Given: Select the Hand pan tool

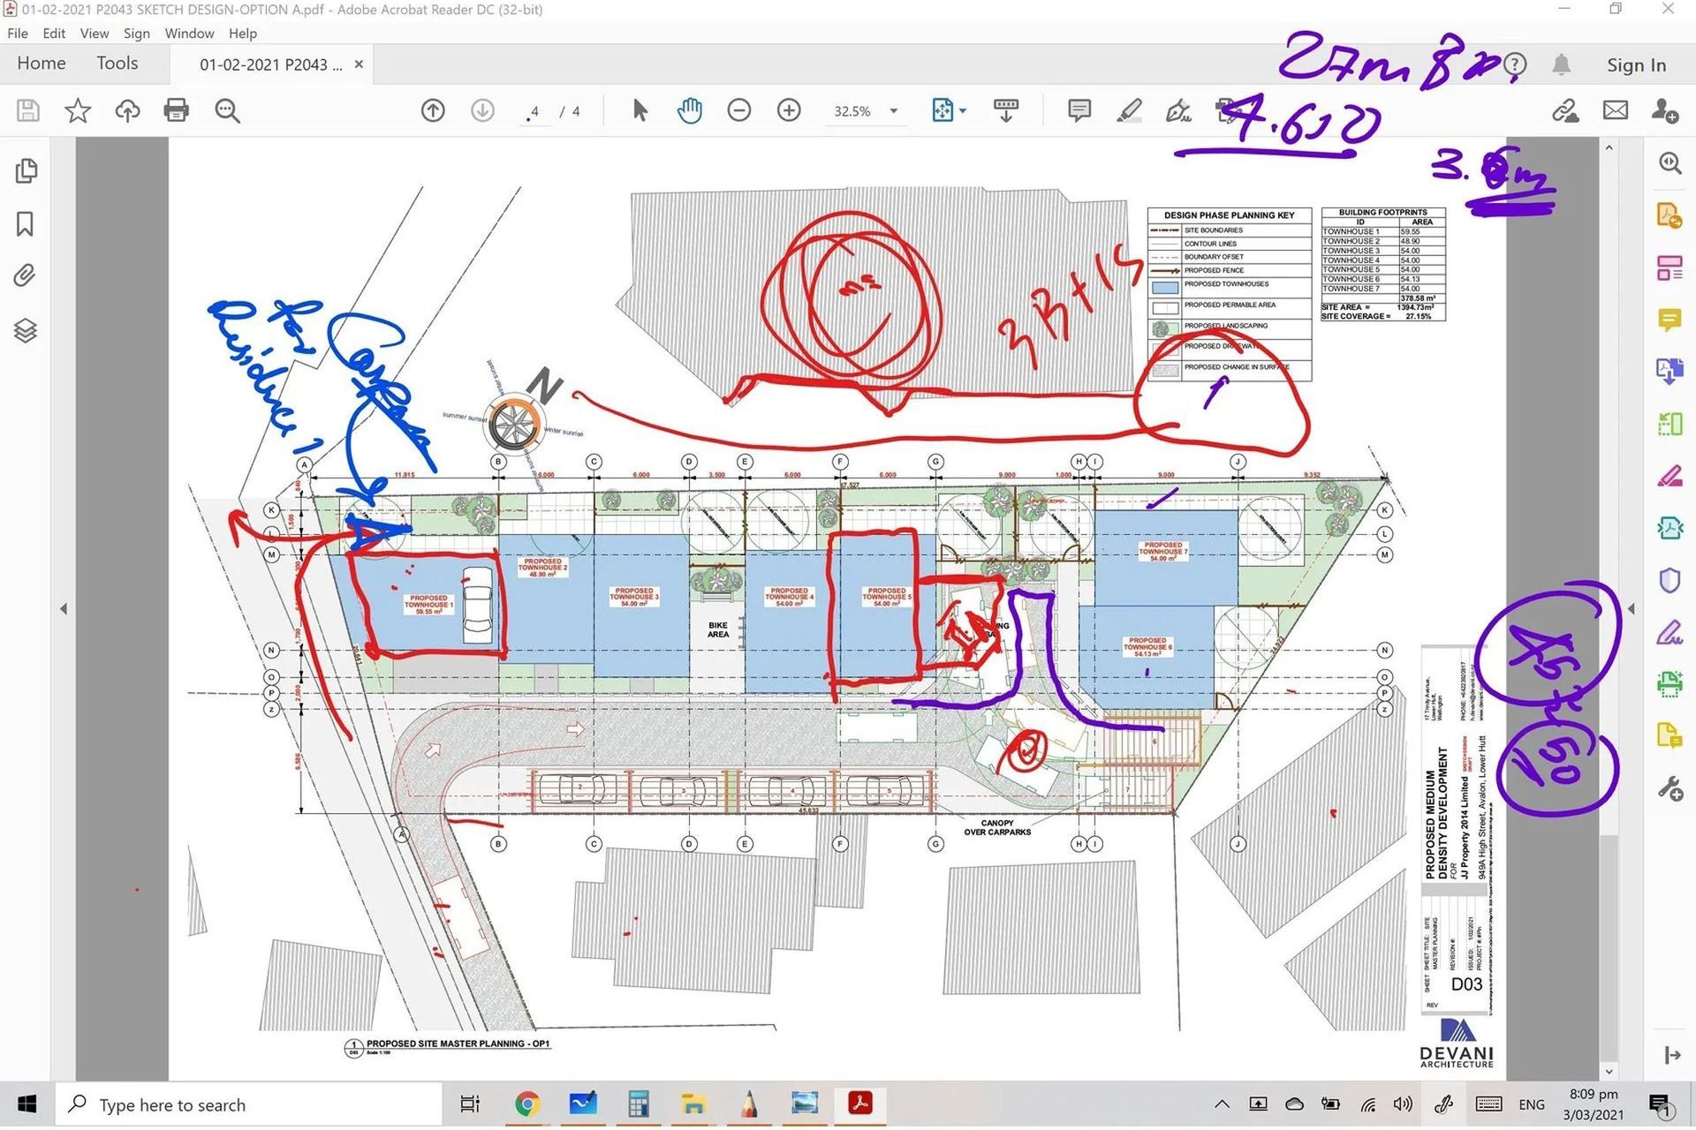Looking at the screenshot, I should [x=690, y=110].
